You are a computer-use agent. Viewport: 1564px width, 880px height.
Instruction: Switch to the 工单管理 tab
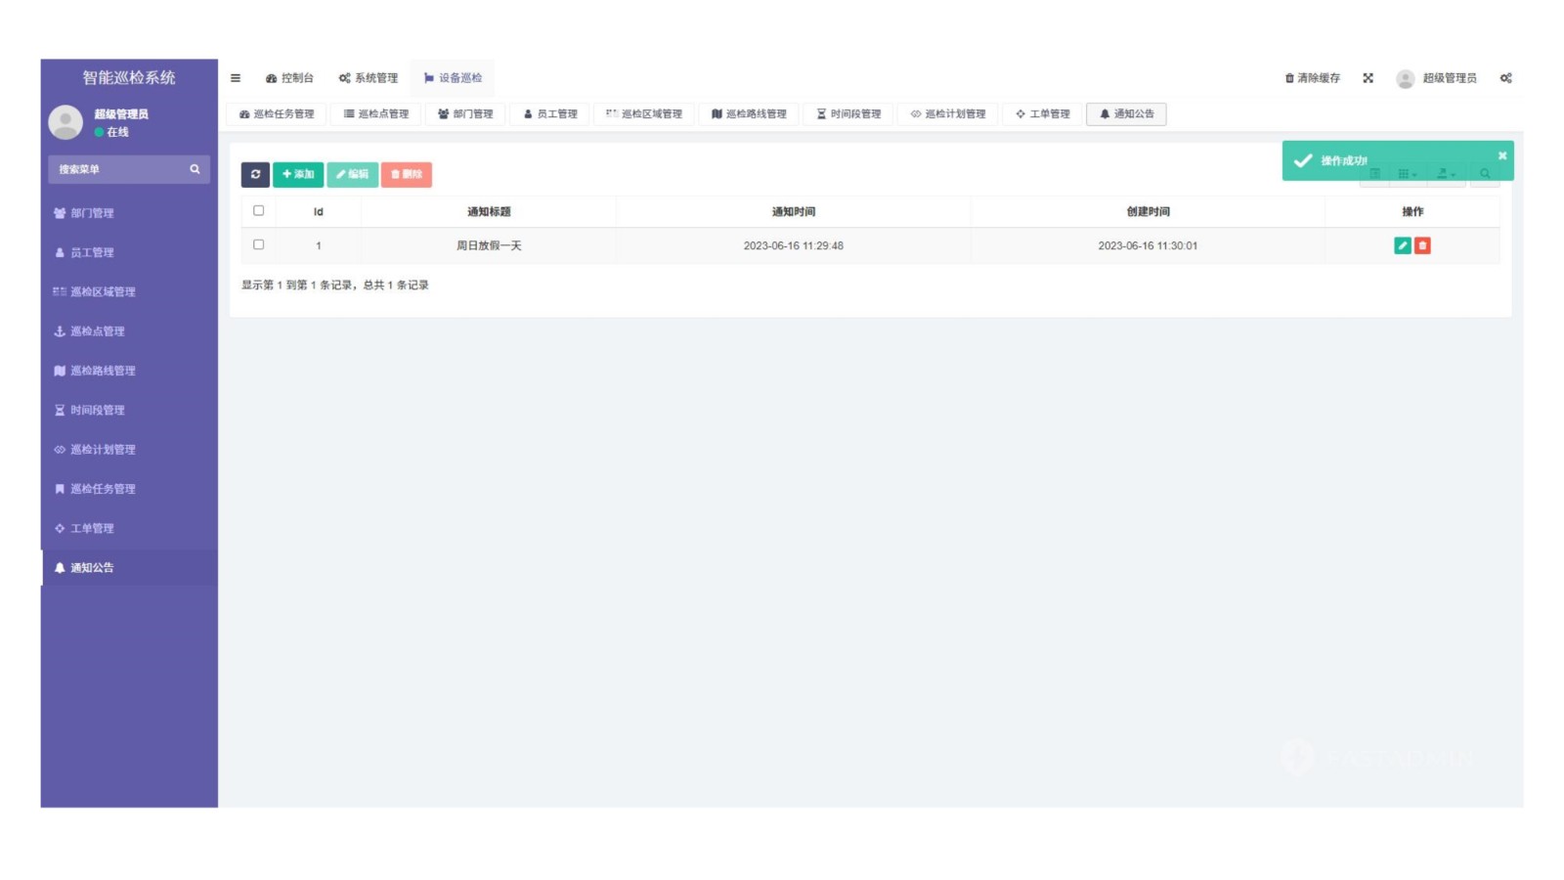tap(1043, 114)
